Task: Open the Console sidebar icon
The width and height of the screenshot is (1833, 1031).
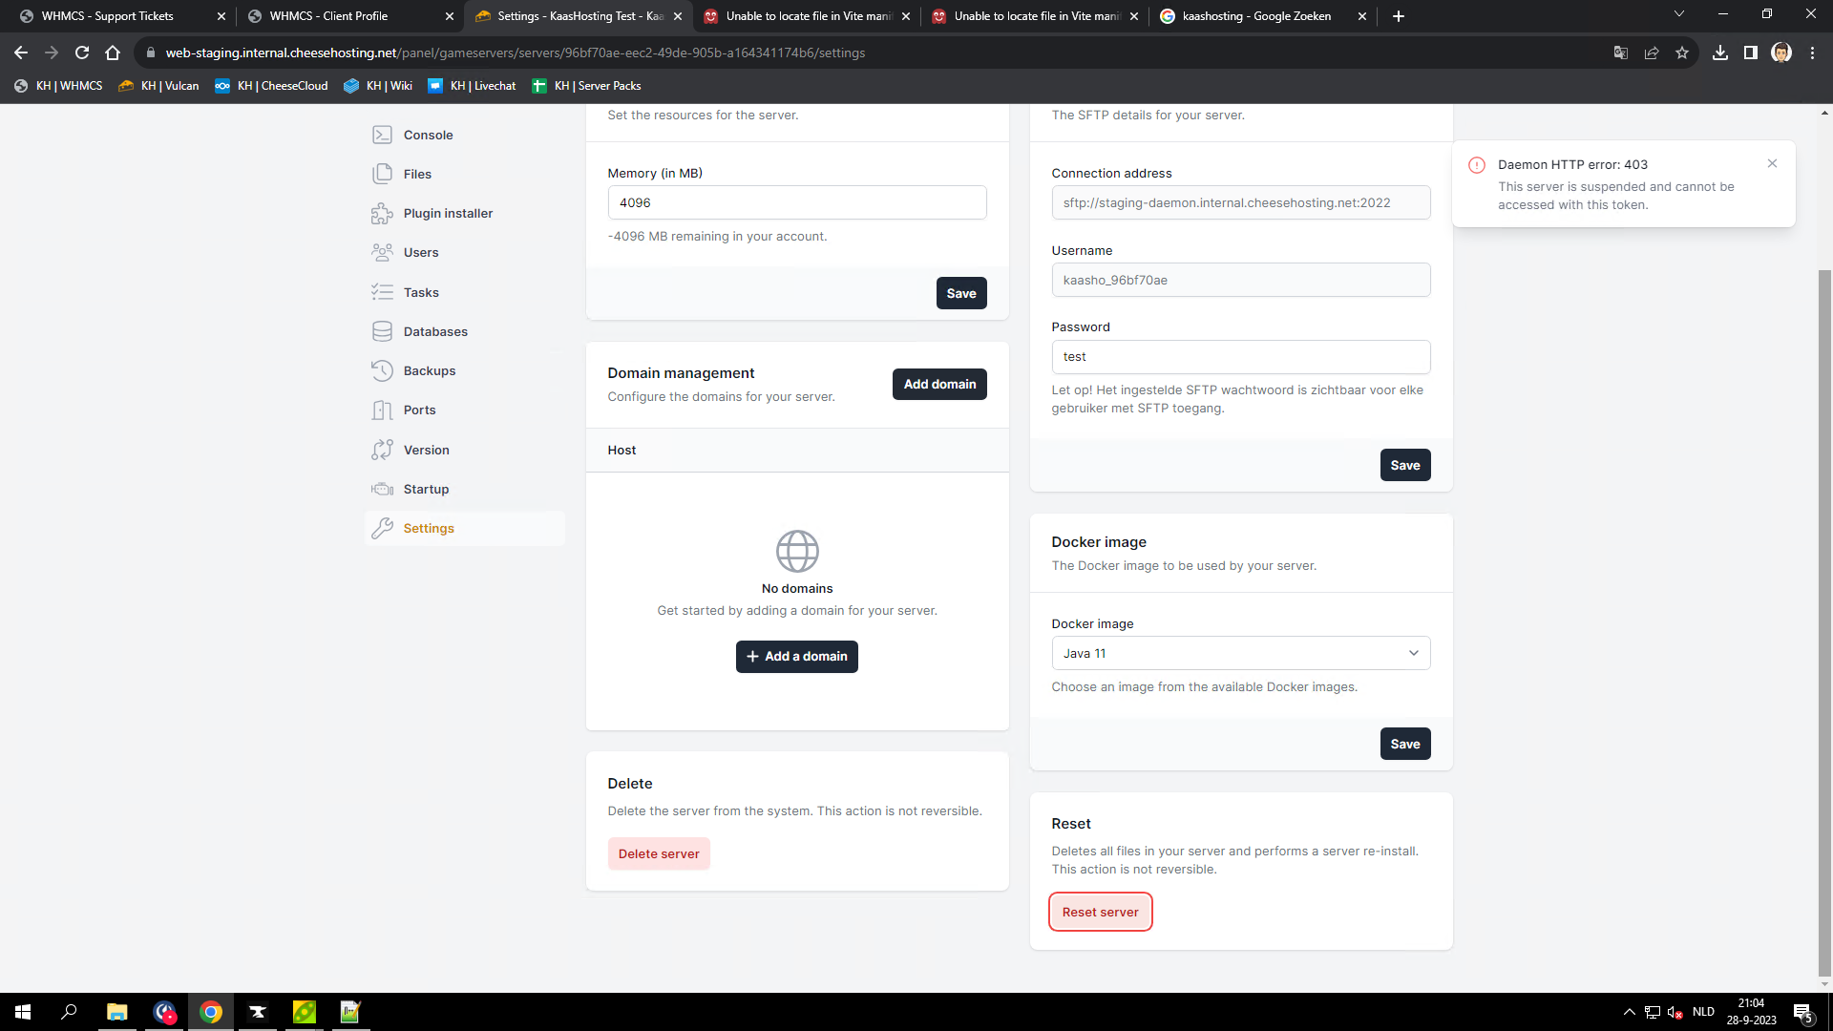Action: pyautogui.click(x=382, y=135)
